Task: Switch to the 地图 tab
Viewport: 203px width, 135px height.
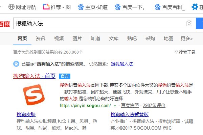Action: (x=168, y=38)
